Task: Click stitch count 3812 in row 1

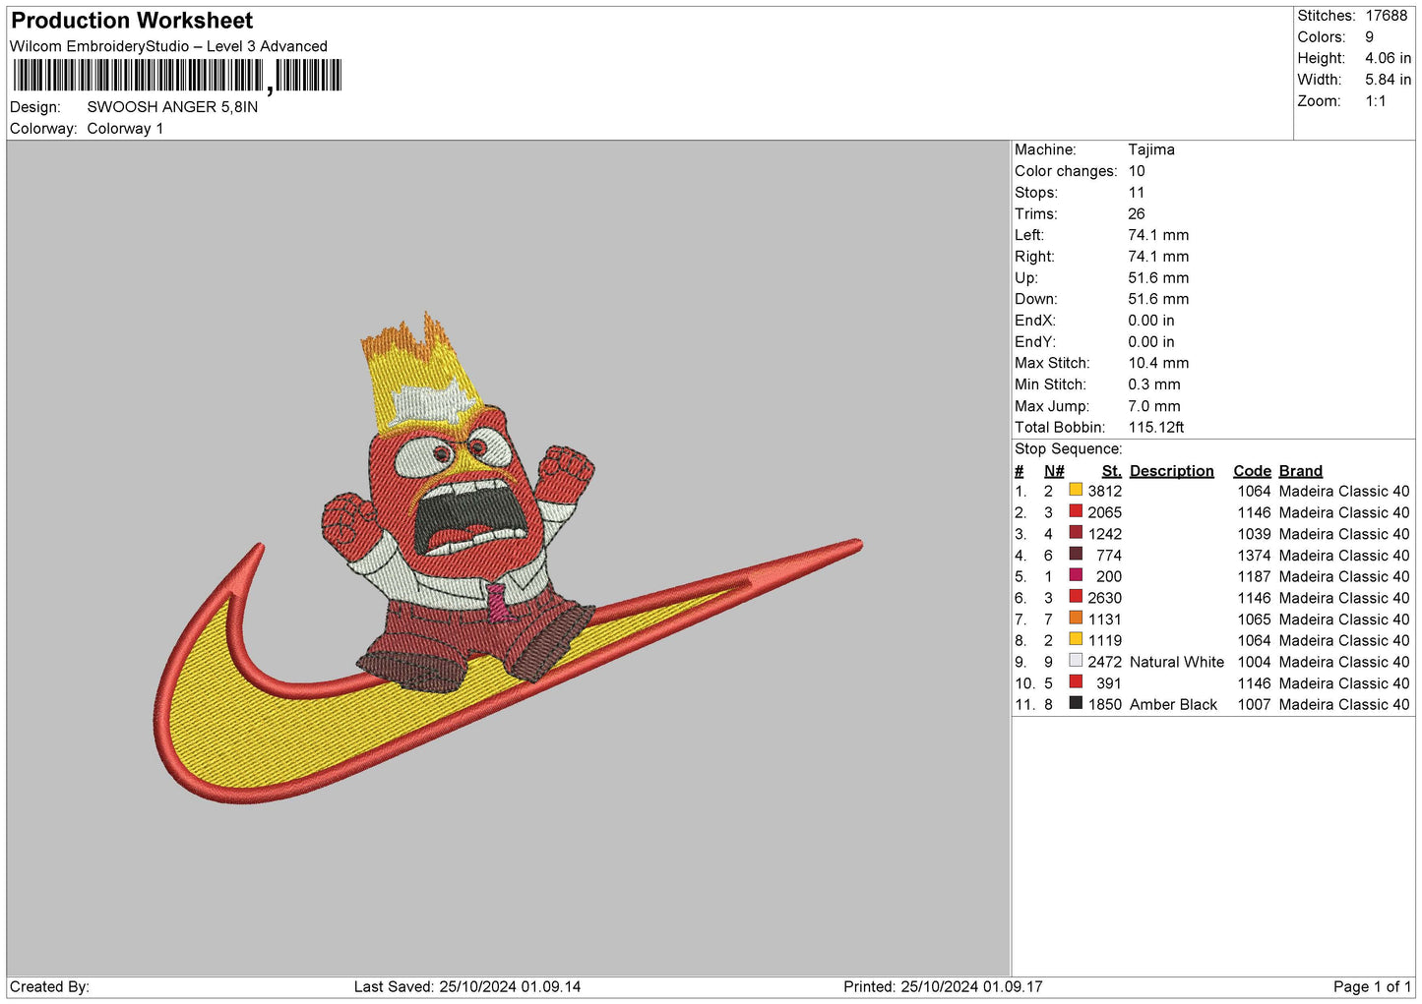Action: click(x=1105, y=492)
